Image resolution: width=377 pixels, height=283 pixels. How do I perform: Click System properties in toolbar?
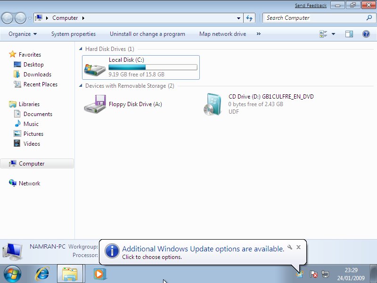click(x=73, y=34)
